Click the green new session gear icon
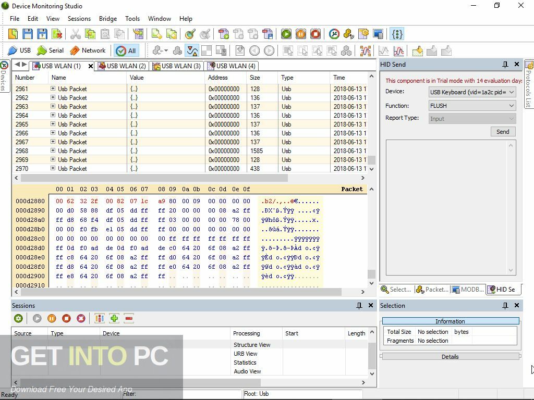 [18, 318]
